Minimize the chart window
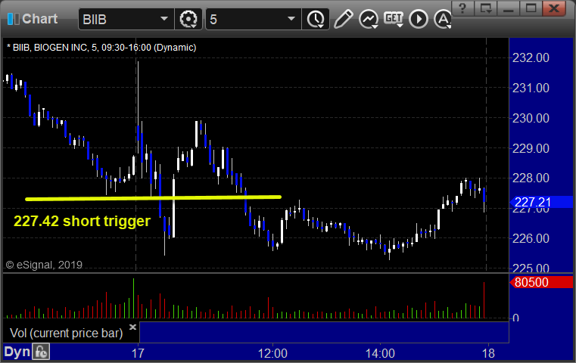Image resolution: width=576 pixels, height=363 pixels. click(x=509, y=8)
